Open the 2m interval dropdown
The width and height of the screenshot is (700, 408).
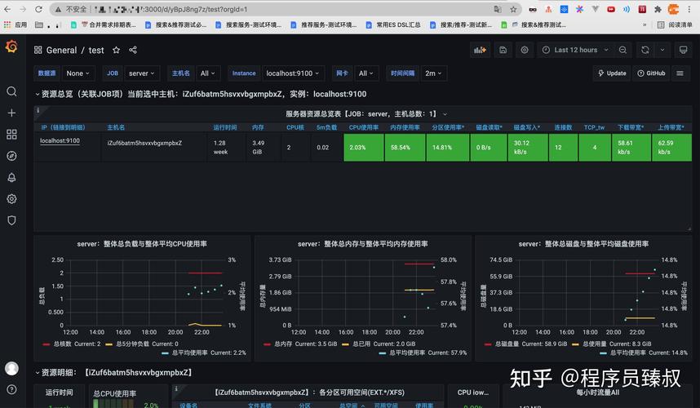tap(433, 73)
